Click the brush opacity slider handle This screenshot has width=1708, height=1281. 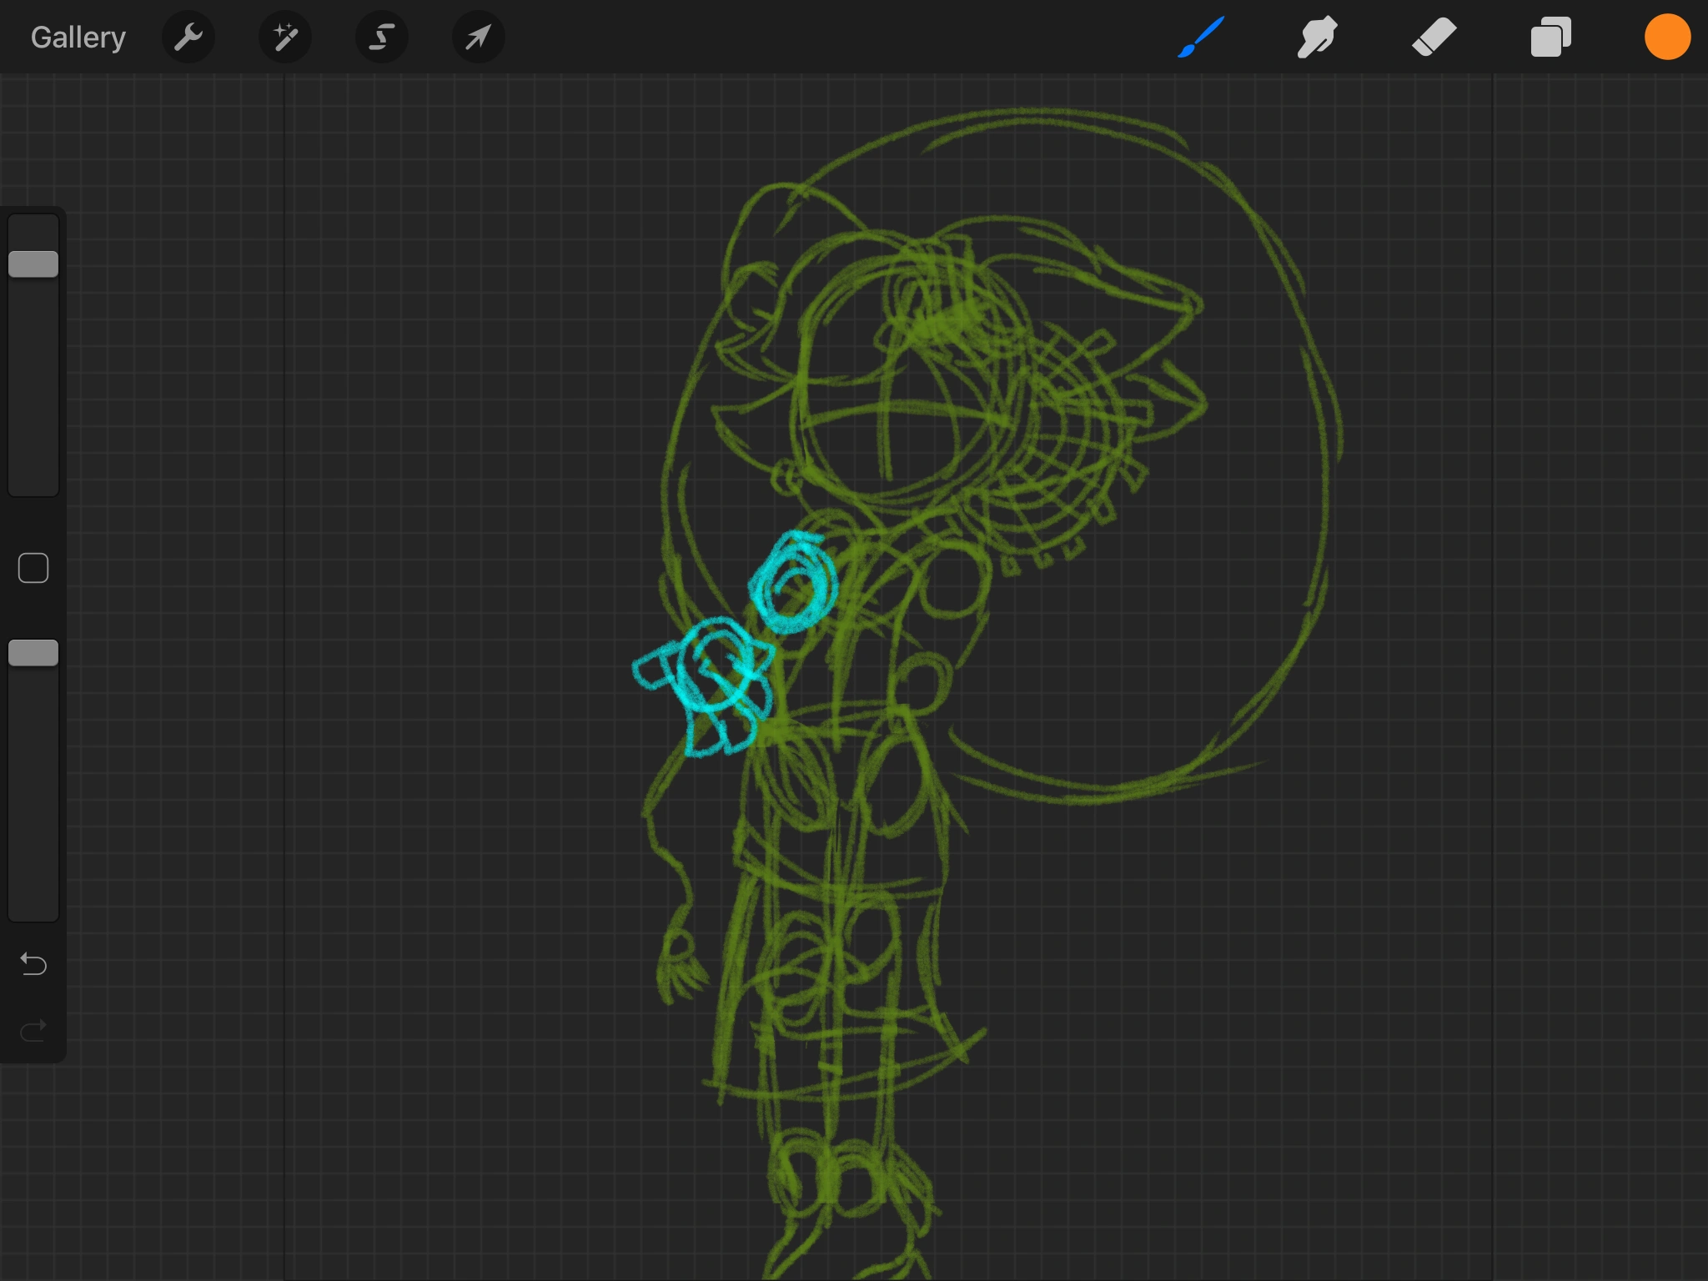coord(33,653)
